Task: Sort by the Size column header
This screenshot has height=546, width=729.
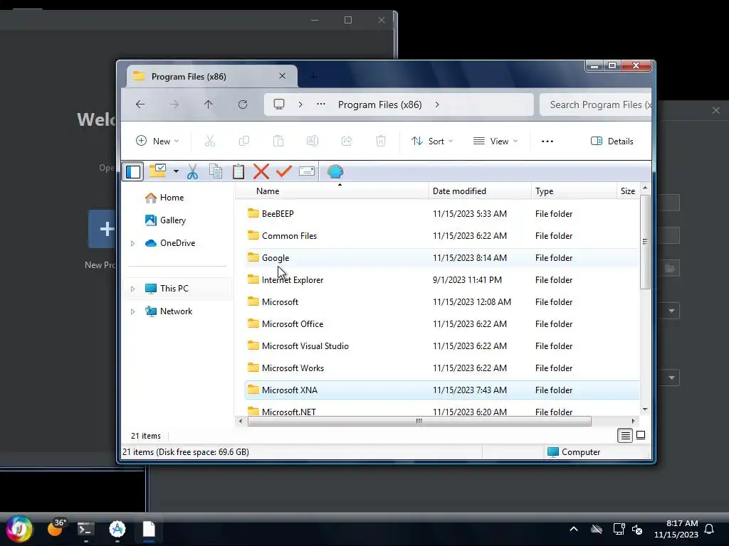Action: tap(628, 191)
